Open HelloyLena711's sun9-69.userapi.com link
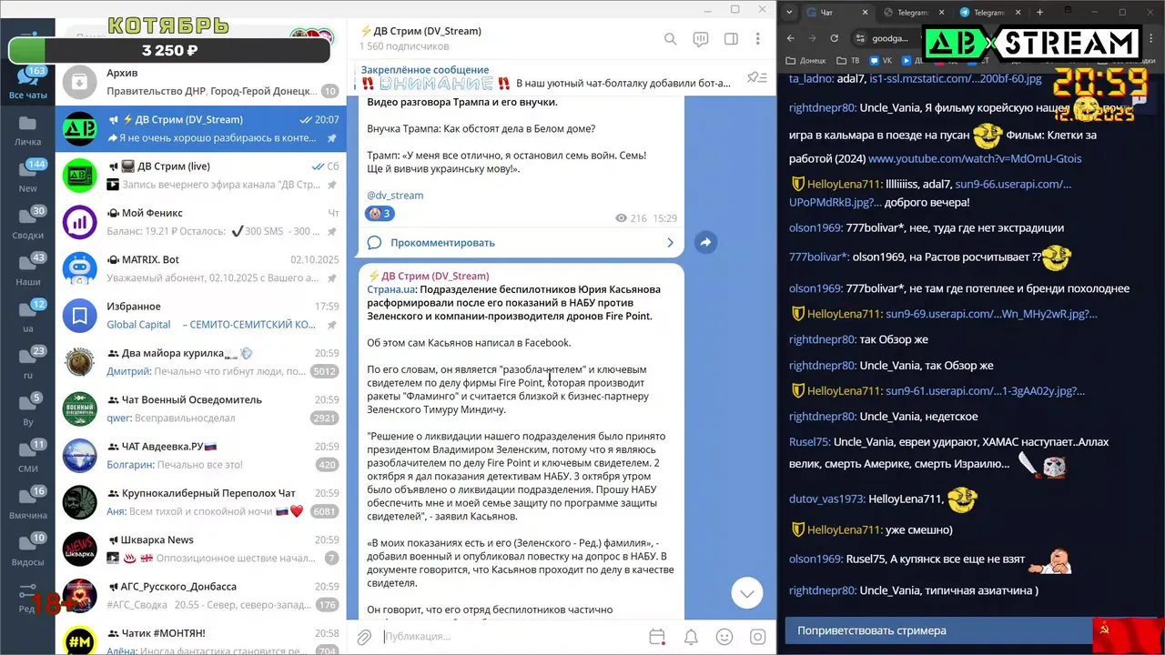The width and height of the screenshot is (1165, 655). [x=992, y=314]
